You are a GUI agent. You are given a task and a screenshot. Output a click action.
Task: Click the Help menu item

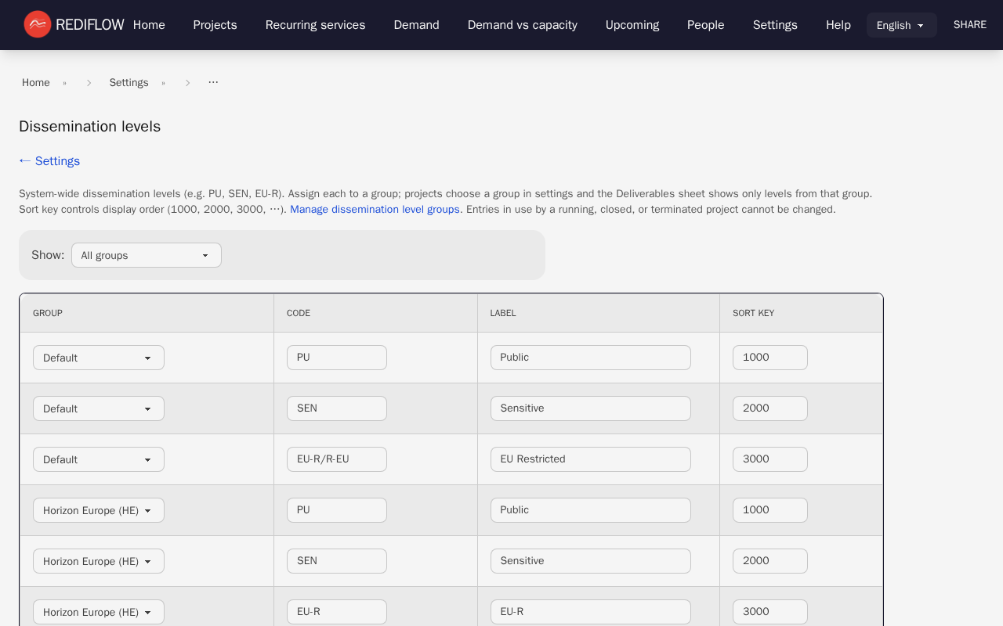tap(838, 25)
